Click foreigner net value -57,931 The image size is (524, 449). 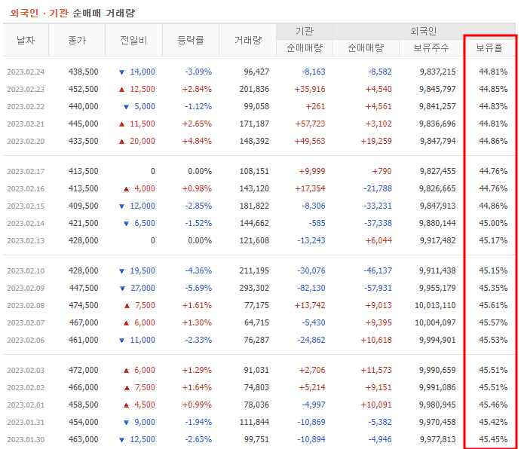tap(378, 288)
